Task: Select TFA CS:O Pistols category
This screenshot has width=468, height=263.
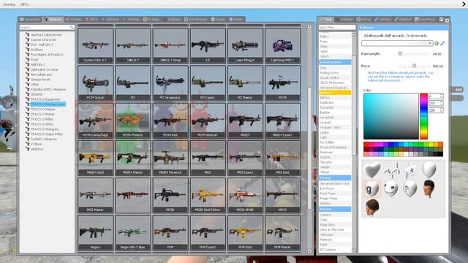Action: (x=42, y=114)
